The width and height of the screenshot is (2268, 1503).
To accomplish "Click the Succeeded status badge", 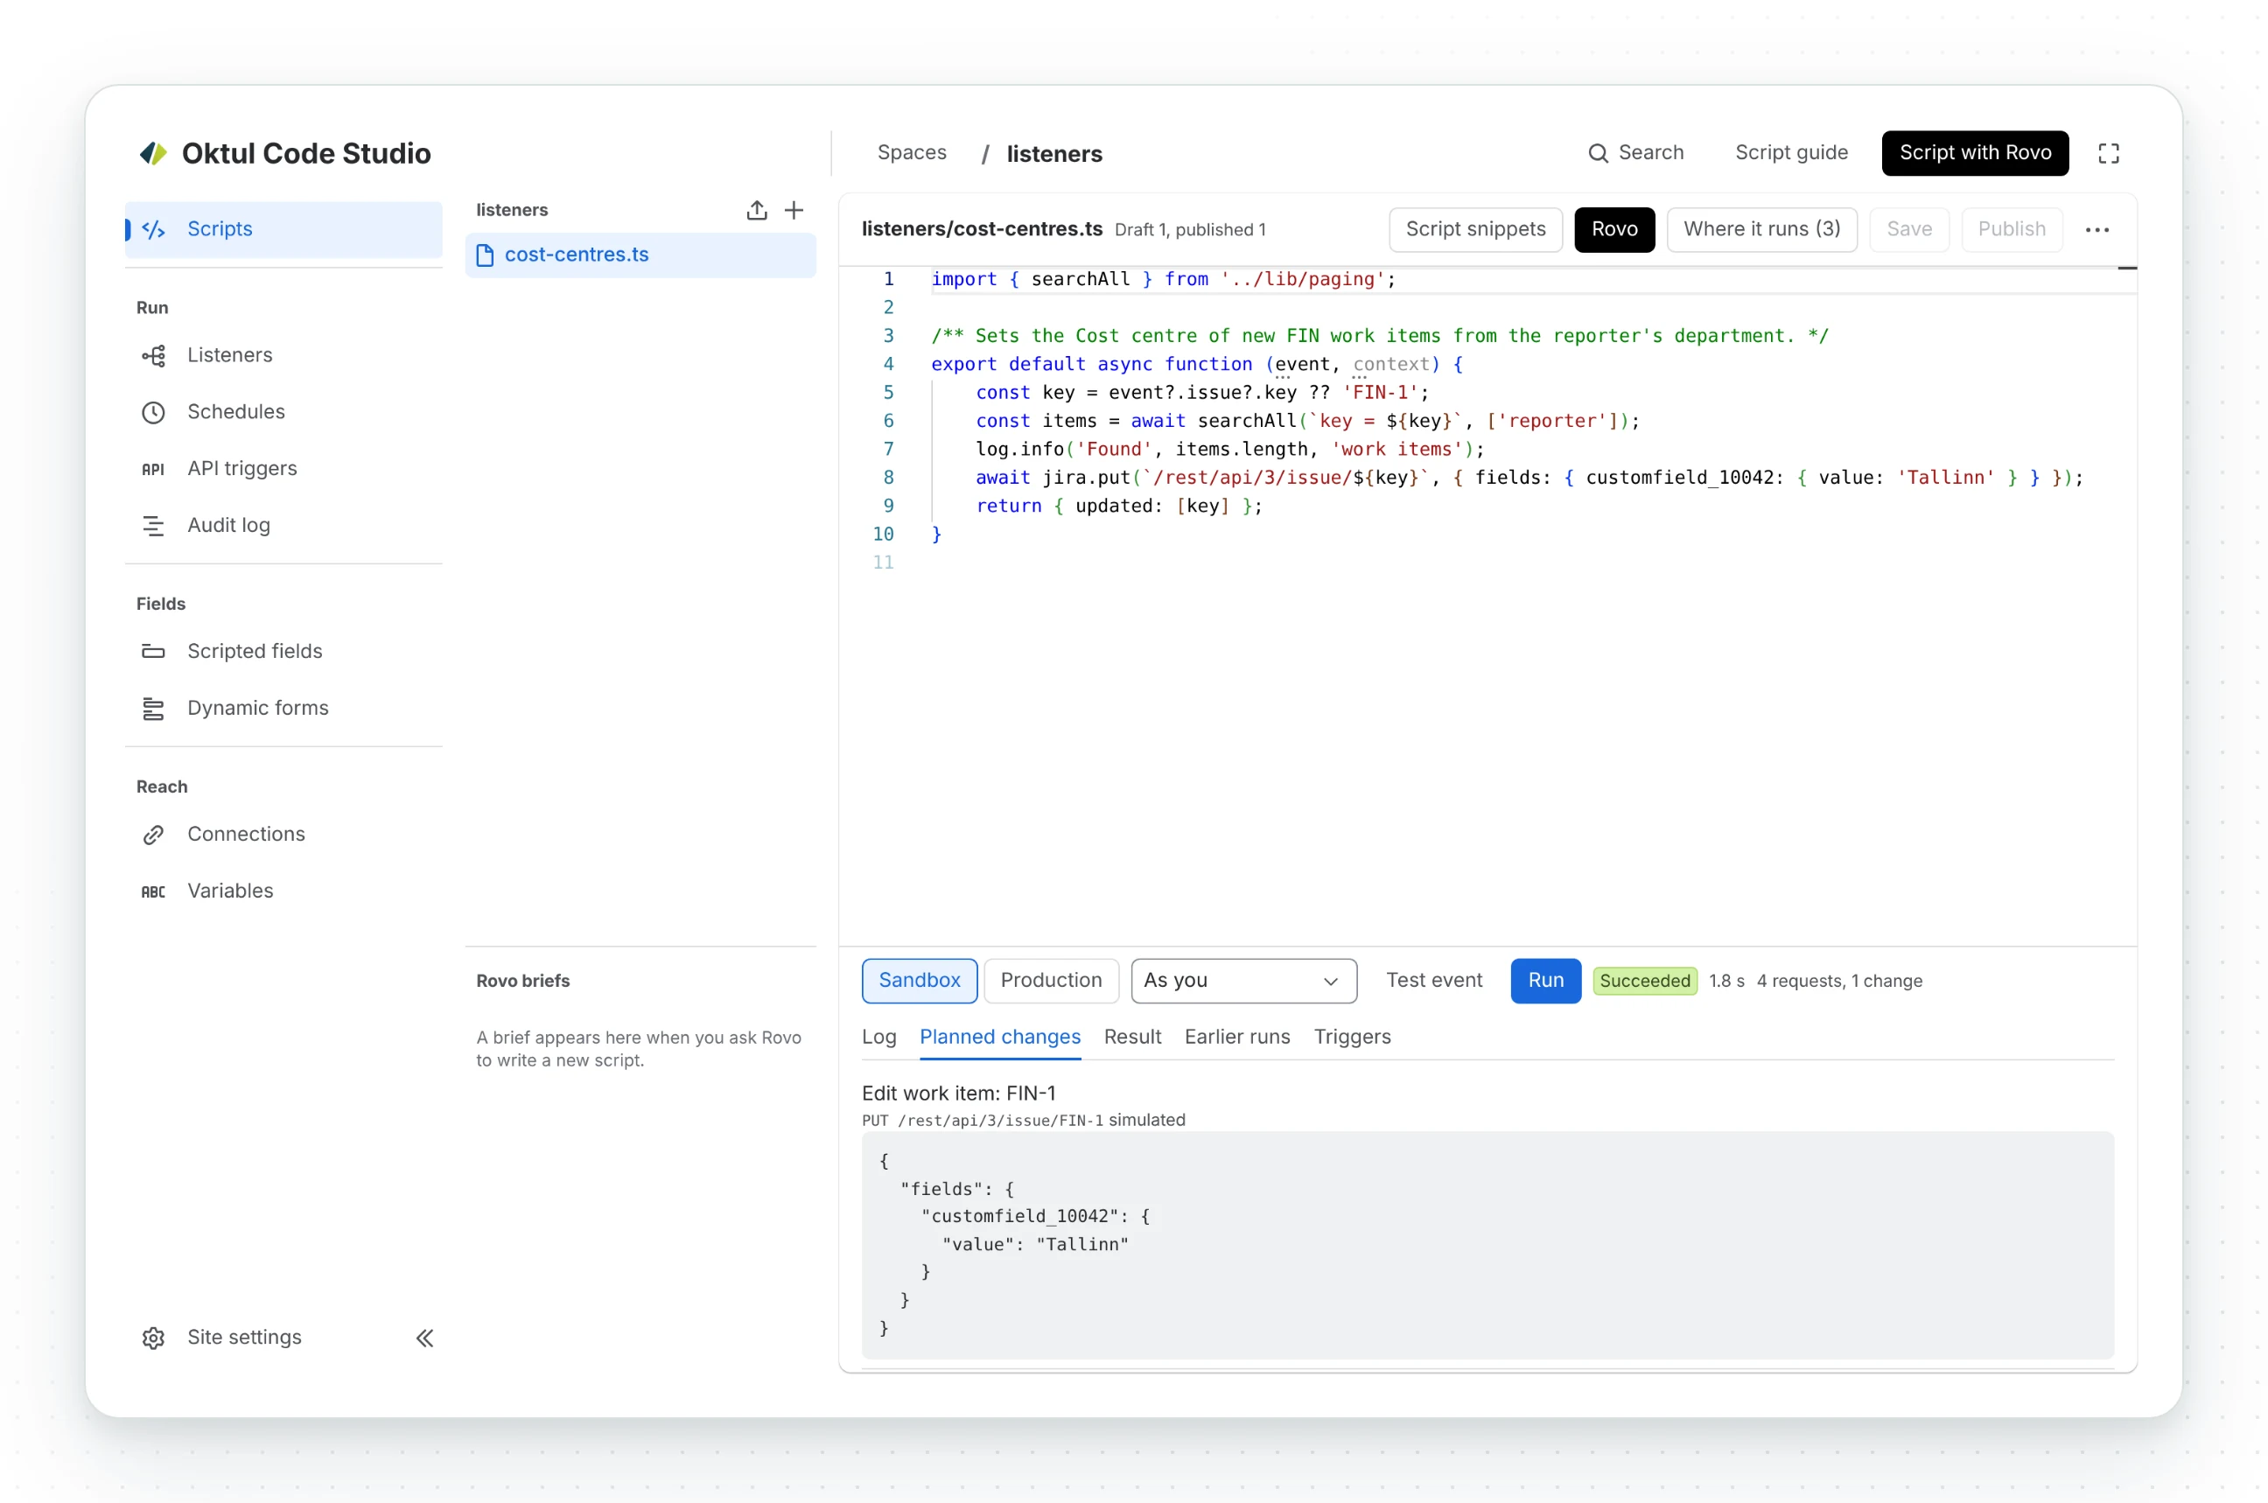I will pyautogui.click(x=1645, y=982).
